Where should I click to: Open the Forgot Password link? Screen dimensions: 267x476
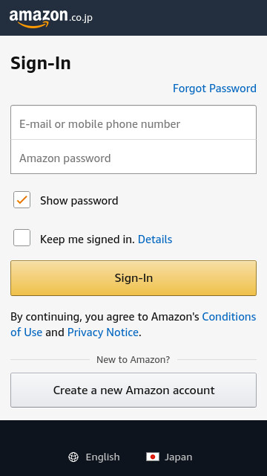tap(214, 89)
